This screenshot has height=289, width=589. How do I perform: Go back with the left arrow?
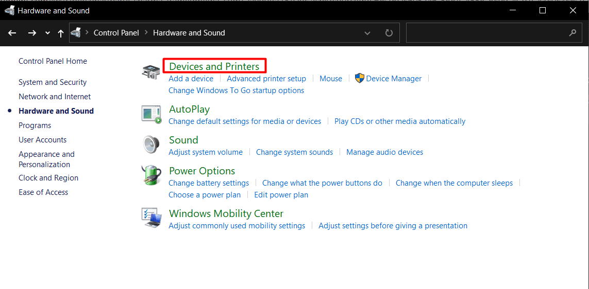click(12, 33)
